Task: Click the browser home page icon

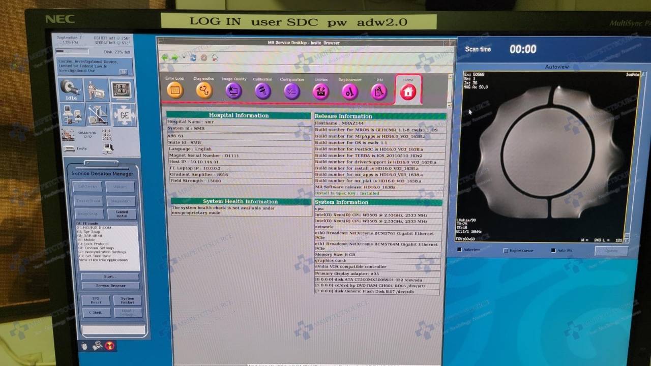Action: coord(215,57)
